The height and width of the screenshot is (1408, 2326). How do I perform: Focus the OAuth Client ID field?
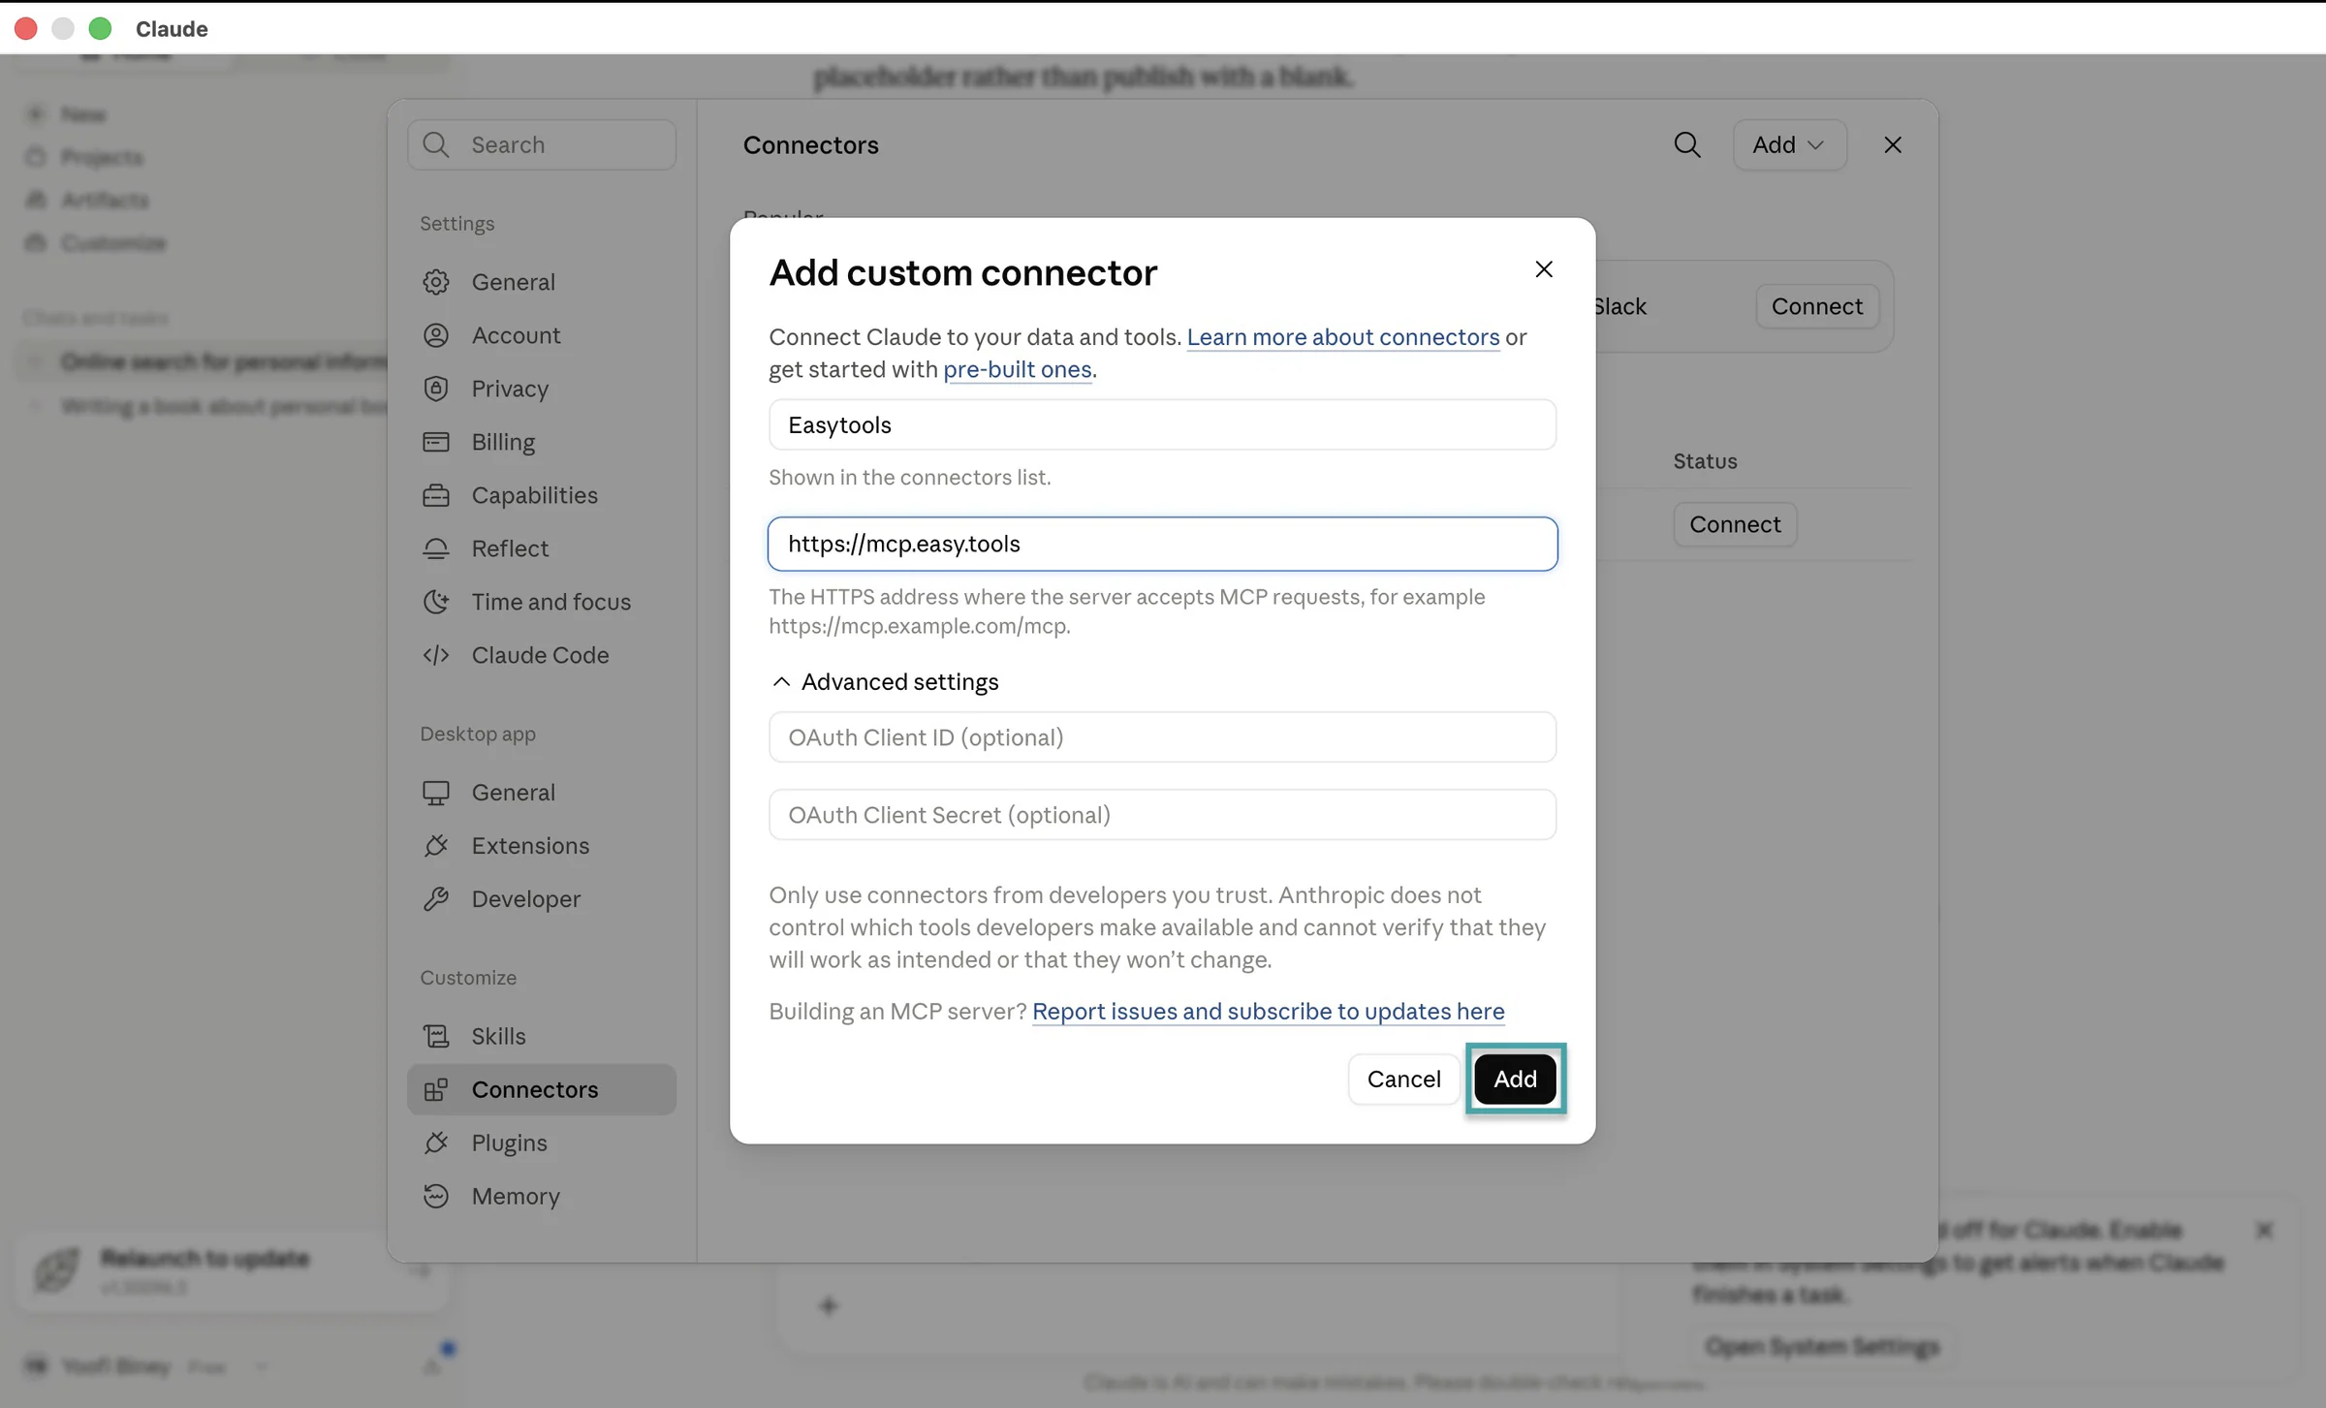[x=1162, y=737]
